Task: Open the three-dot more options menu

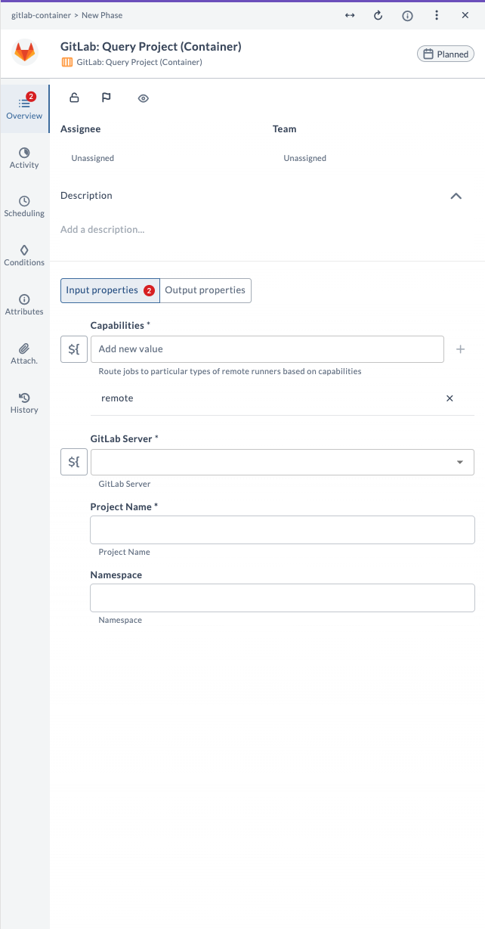Action: coord(437,15)
